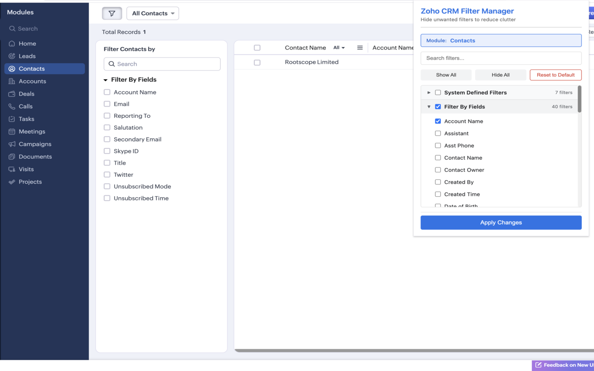Open Campaigns megaphone icon

[12, 144]
